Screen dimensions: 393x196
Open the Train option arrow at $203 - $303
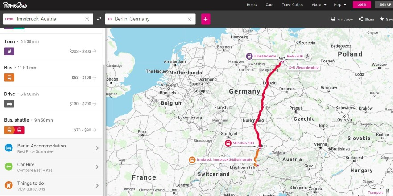[94, 51]
